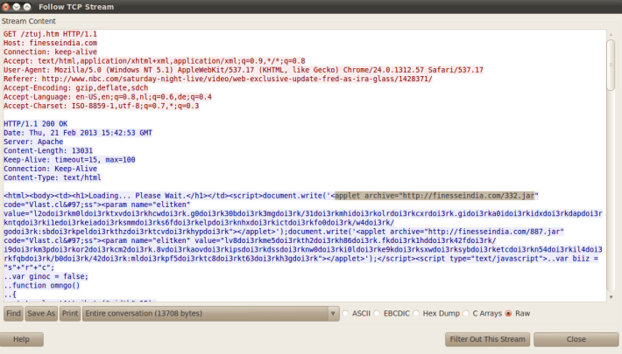Click the Accept-Language header line
Viewport: 622px width, 354px height.
pyautogui.click(x=108, y=97)
